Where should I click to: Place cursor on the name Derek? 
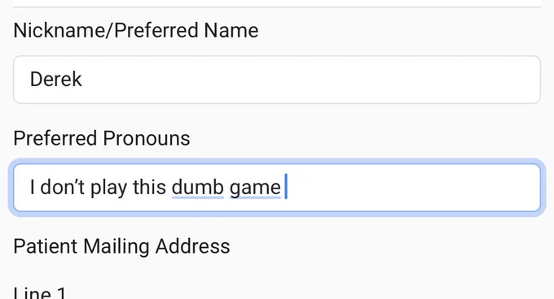pyautogui.click(x=56, y=80)
